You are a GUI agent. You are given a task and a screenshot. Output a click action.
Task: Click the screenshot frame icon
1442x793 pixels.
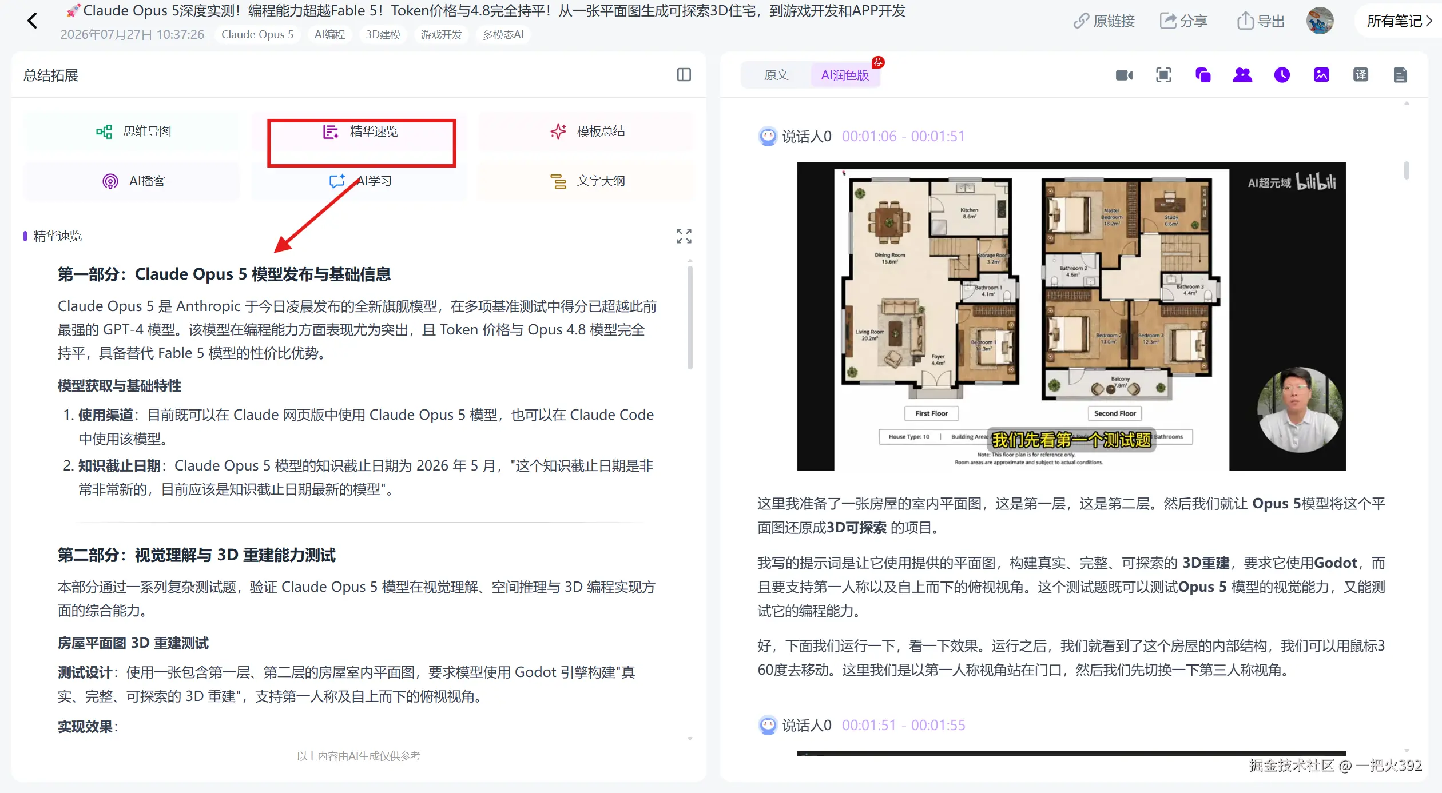point(1164,75)
